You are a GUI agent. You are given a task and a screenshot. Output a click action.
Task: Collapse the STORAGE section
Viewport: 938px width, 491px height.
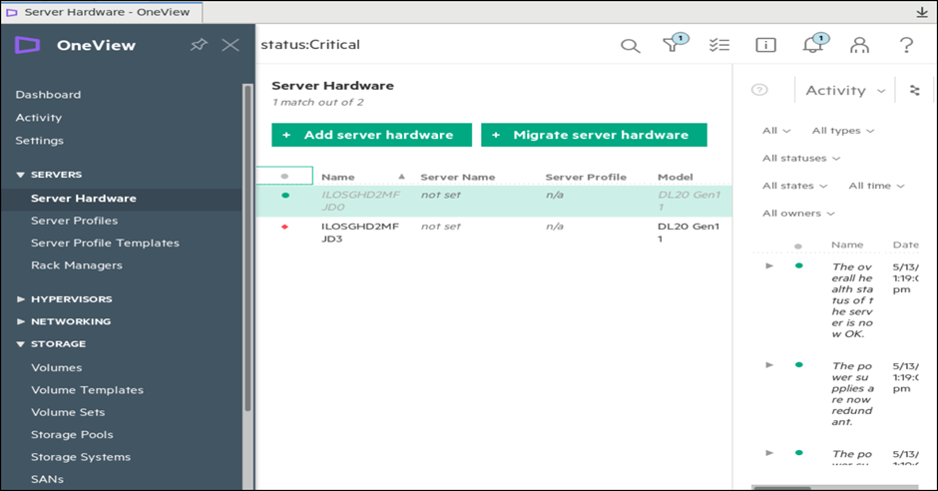point(20,344)
